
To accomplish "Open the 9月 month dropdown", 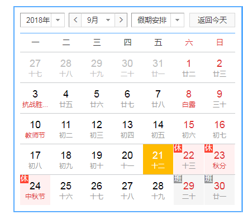I will tap(98, 20).
